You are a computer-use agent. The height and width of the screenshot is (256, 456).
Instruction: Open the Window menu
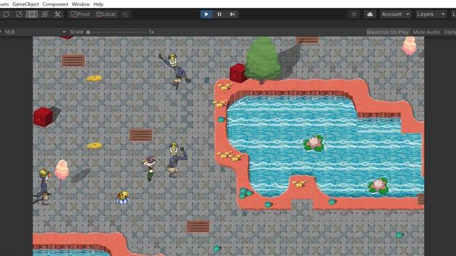tap(81, 4)
